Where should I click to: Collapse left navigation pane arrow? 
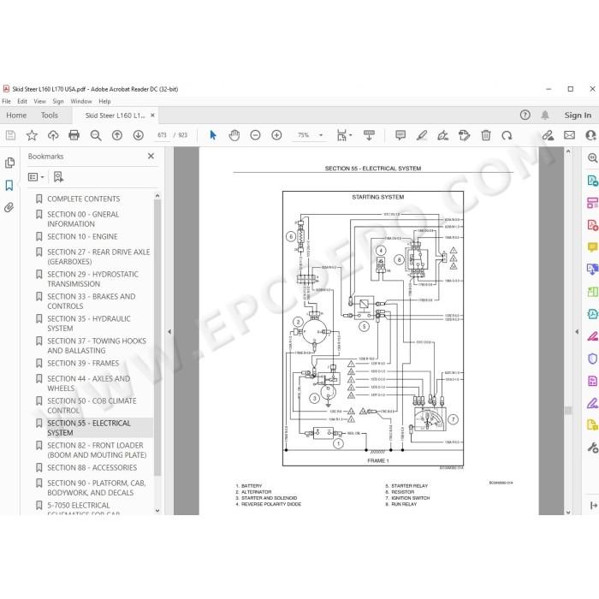point(169,332)
